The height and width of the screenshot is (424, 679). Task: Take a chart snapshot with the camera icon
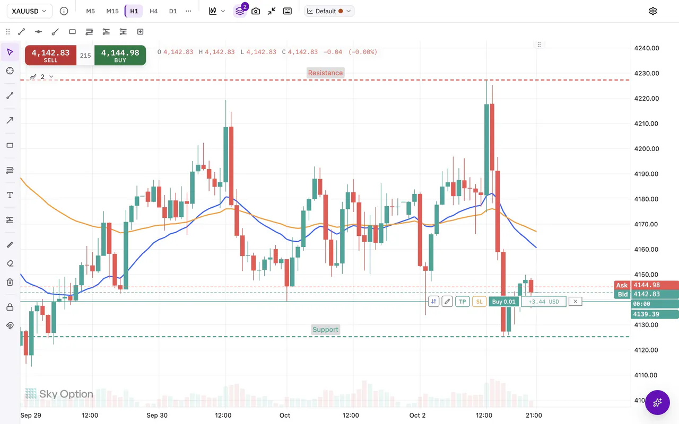[x=256, y=11]
